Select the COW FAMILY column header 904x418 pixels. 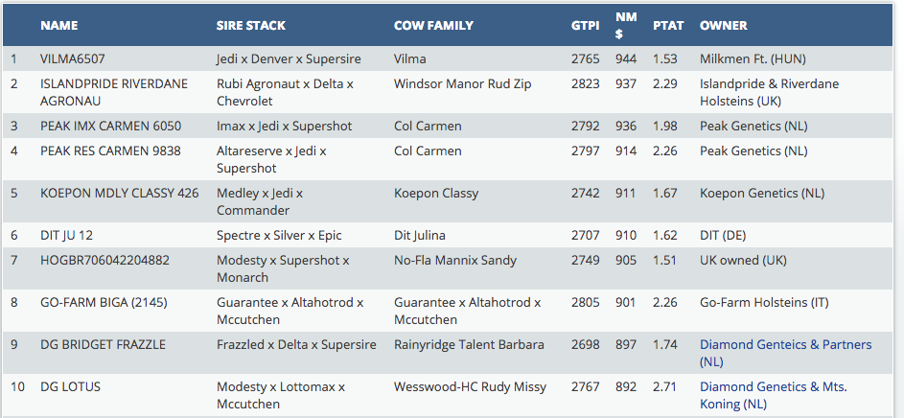[x=434, y=25]
